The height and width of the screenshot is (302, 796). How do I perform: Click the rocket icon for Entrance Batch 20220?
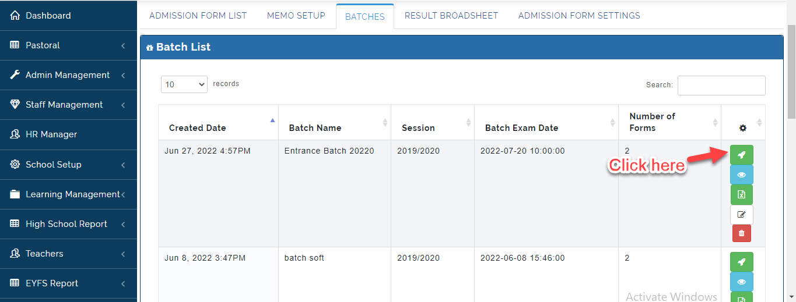(741, 155)
